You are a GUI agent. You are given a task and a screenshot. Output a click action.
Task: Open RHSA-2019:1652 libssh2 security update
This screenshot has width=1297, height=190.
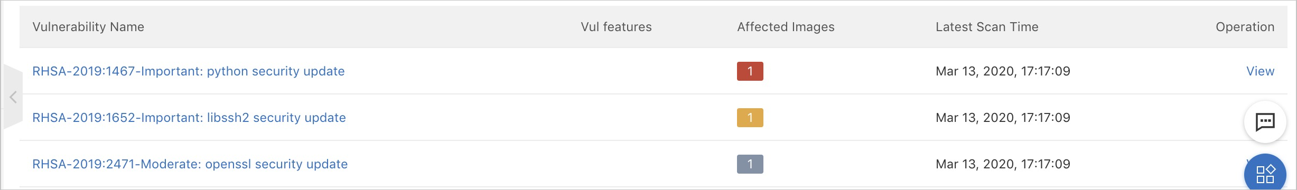coord(189,118)
